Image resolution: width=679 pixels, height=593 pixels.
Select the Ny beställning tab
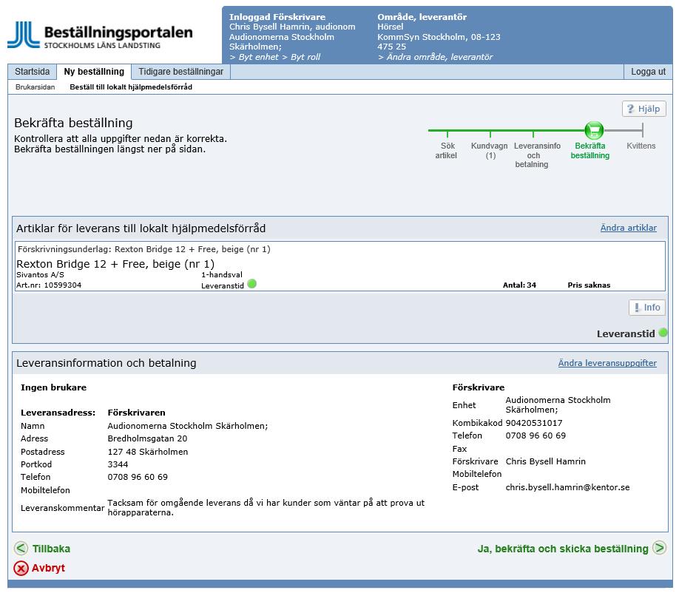(x=94, y=72)
